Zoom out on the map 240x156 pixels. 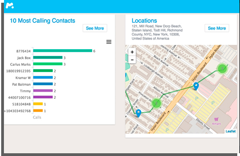click(x=132, y=60)
